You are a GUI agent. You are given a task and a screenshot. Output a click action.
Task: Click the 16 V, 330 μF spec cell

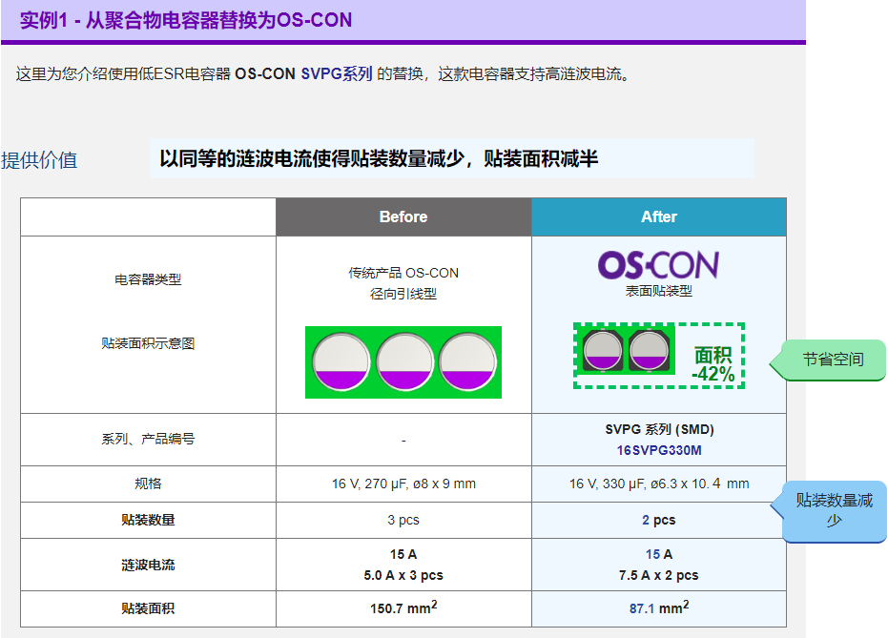(x=659, y=484)
